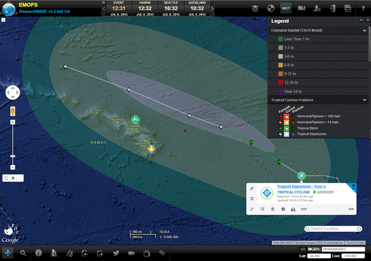The width and height of the screenshot is (371, 261).
Task: Click the H&P button in top toolbar
Action: click(286, 8)
